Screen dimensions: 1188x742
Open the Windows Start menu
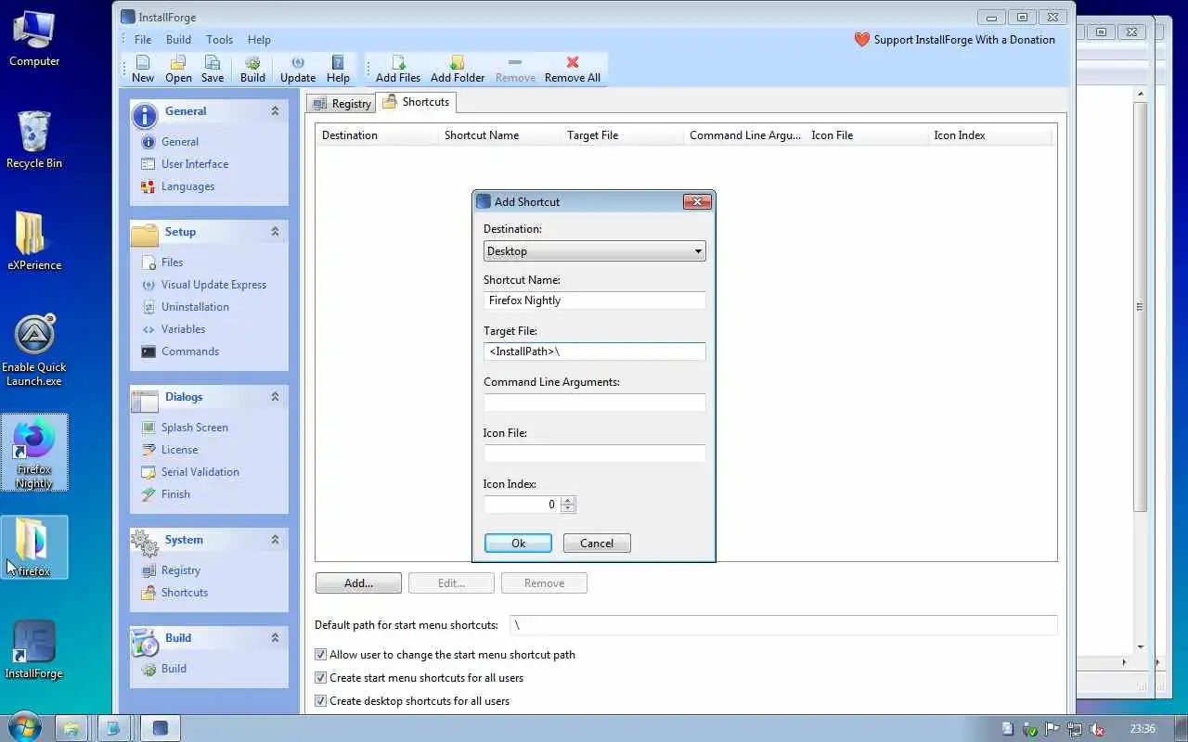point(23,727)
